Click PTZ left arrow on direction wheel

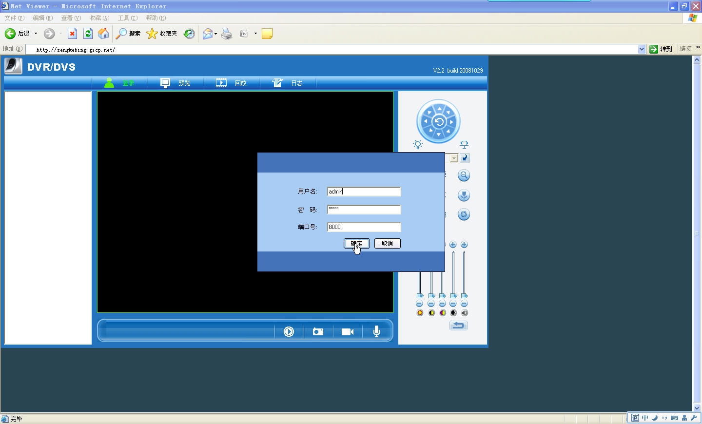[x=426, y=121]
